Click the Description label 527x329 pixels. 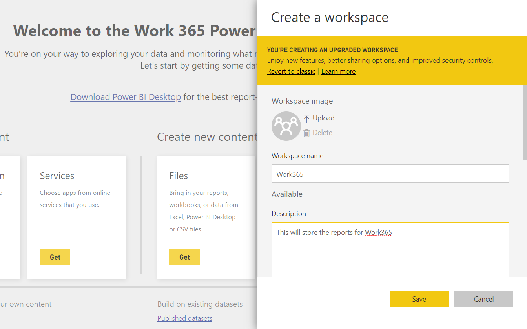tap(289, 214)
